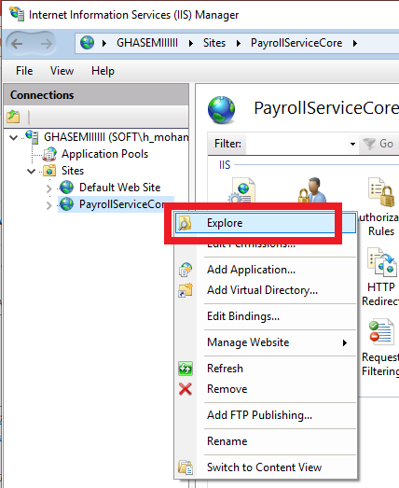Collapse the GHASEMIIIIII server node
This screenshot has height=488, width=399.
pyautogui.click(x=13, y=137)
